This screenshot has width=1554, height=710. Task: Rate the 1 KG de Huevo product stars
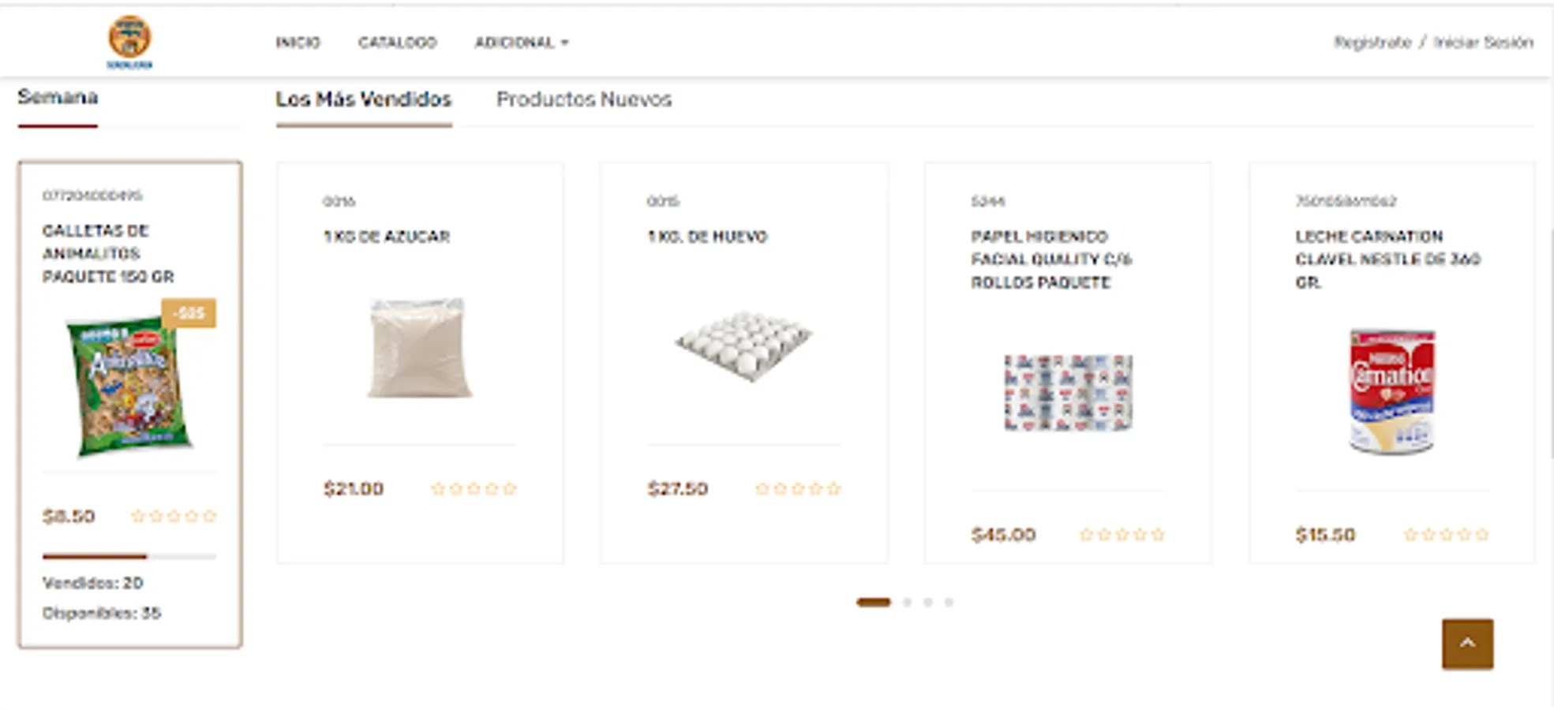pos(798,489)
